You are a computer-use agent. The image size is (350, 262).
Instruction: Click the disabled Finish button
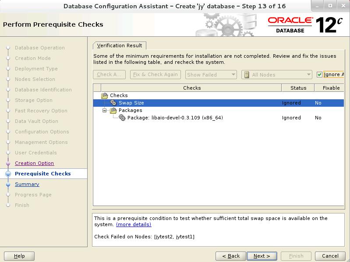(x=296, y=256)
